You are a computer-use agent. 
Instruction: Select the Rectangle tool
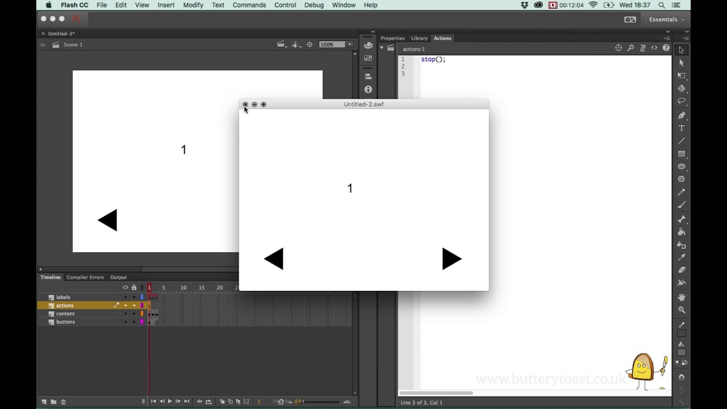tap(682, 154)
